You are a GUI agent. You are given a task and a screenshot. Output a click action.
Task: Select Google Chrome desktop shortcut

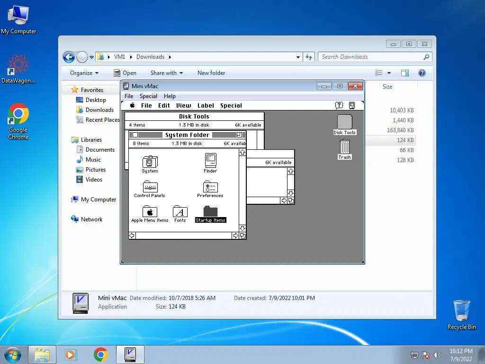pyautogui.click(x=18, y=121)
